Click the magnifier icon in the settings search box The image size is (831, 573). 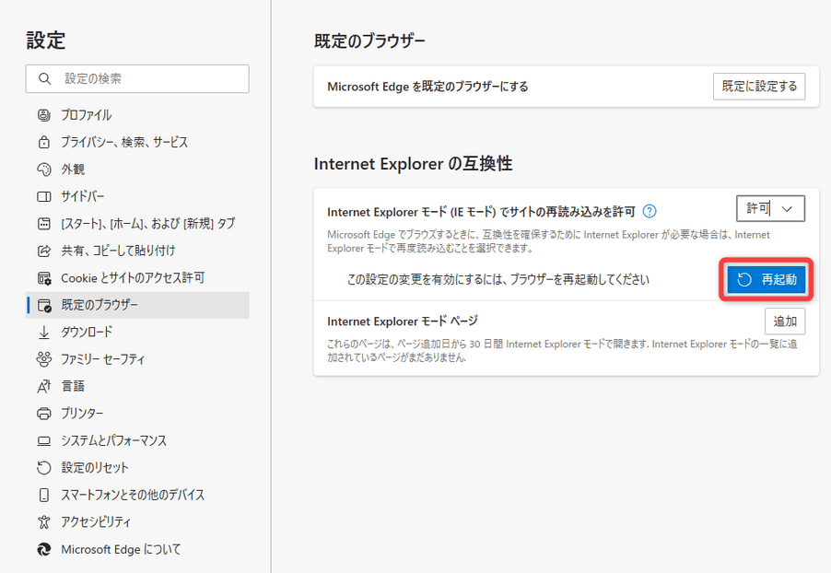click(44, 79)
